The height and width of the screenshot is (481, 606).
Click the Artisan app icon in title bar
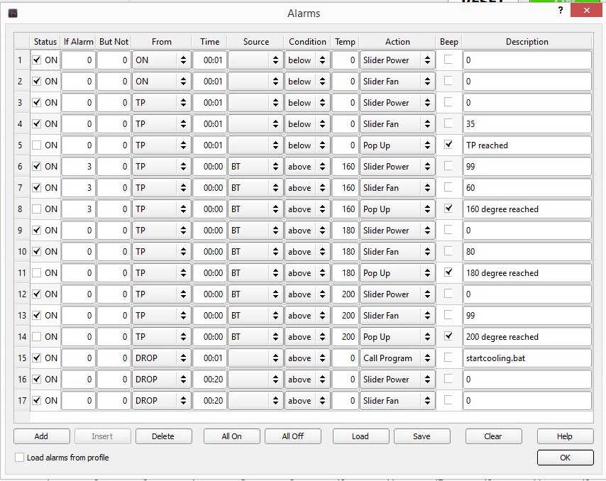[x=12, y=13]
